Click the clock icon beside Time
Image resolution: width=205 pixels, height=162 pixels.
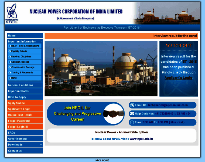(132, 122)
